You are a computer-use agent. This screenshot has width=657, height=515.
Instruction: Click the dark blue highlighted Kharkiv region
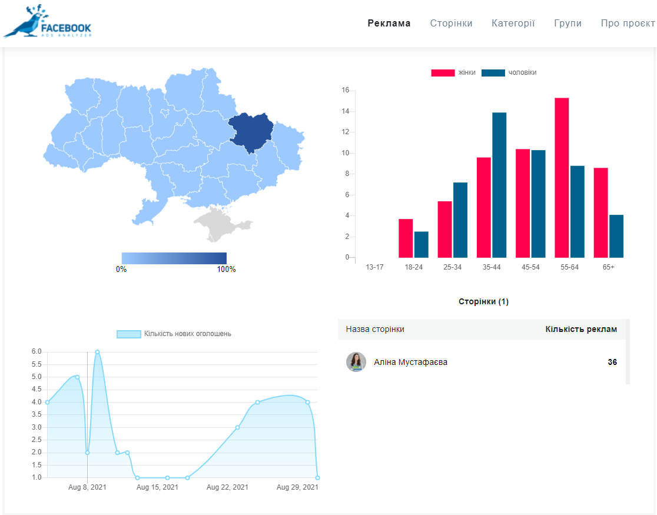click(x=253, y=131)
